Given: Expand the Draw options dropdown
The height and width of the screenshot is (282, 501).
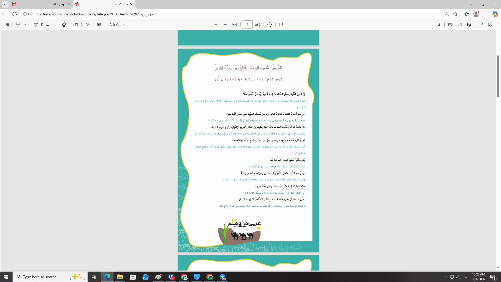Looking at the screenshot, I should [55, 25].
